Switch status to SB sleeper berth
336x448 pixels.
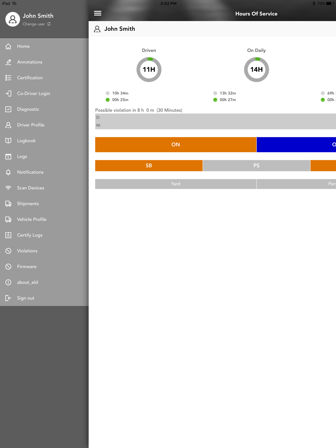point(149,166)
